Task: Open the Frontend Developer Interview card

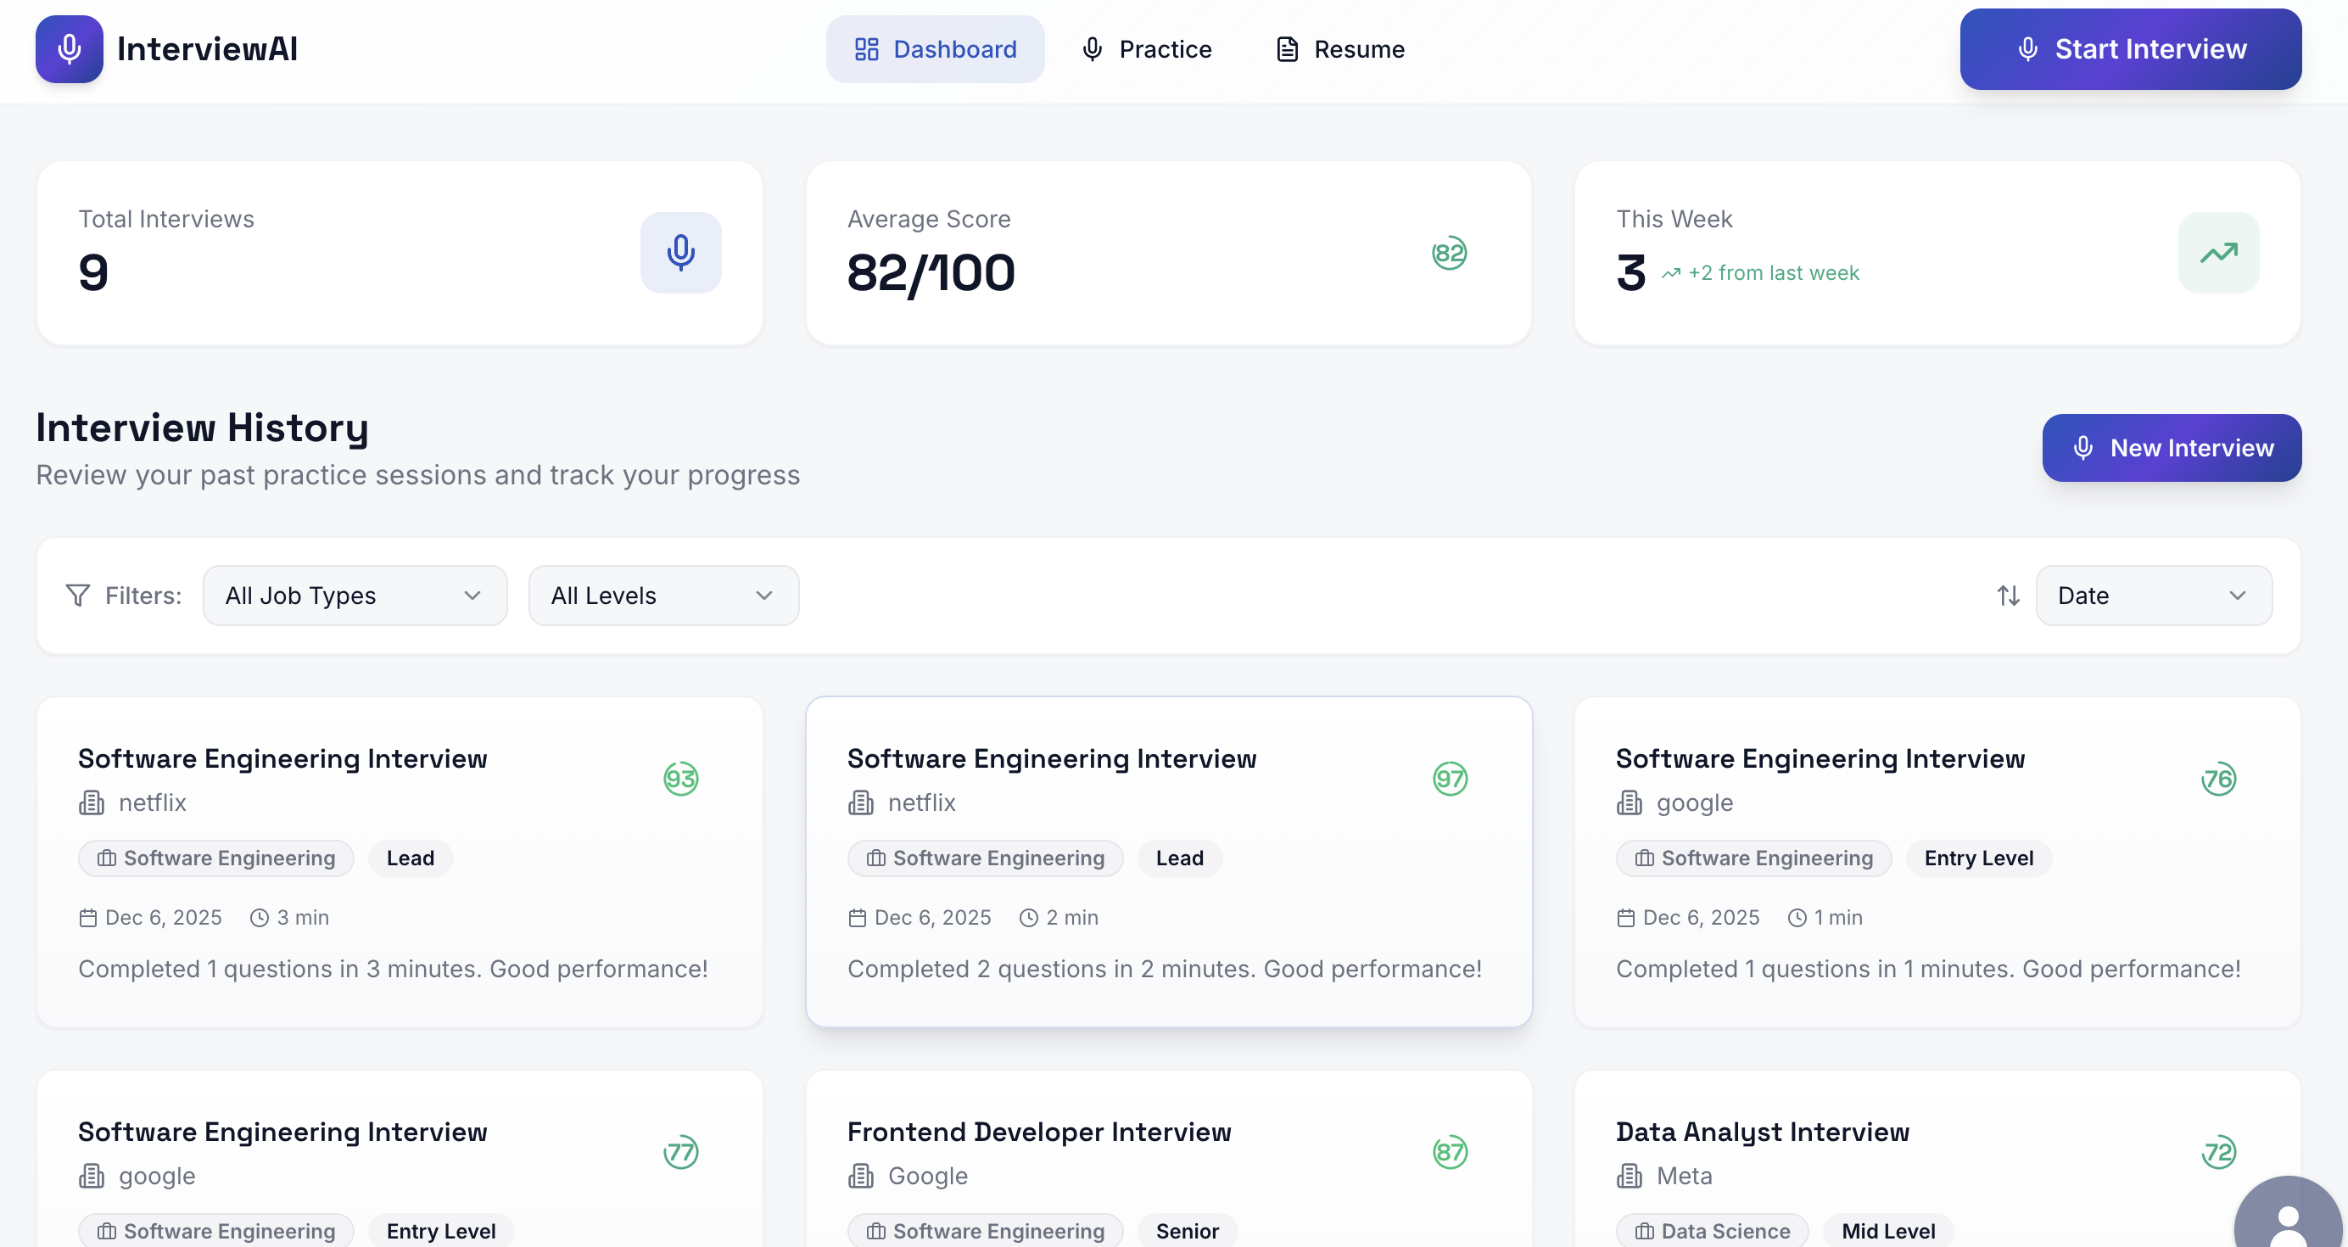Action: (1039, 1132)
